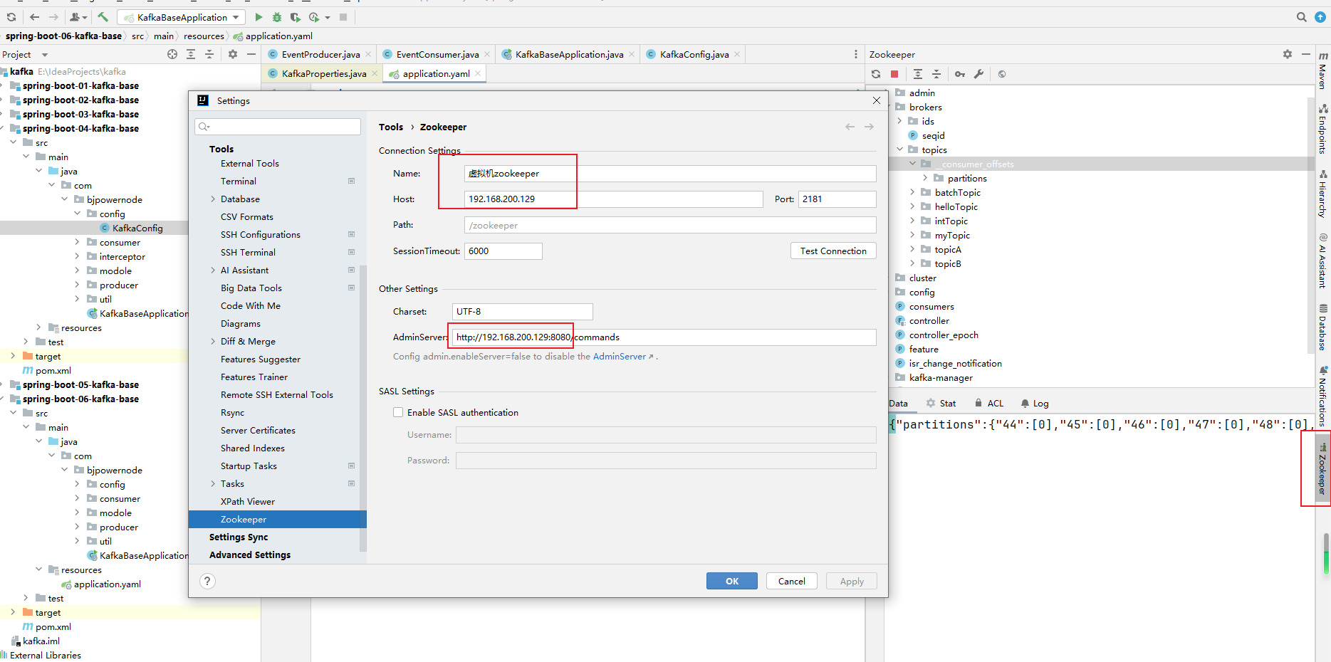Select helloTopic in the Zookeeper tree
Viewport: 1331px width, 662px height.
(956, 207)
